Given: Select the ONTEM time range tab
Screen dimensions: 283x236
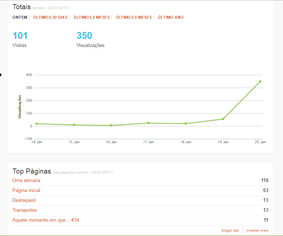Looking at the screenshot, I should click(20, 17).
